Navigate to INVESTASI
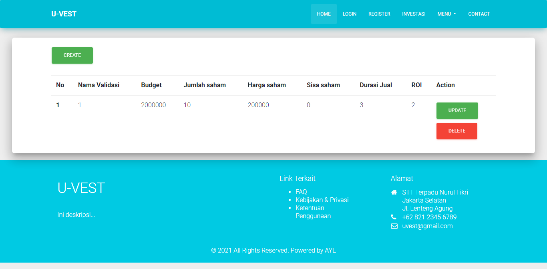Screen dimensions: 547x269 (414, 14)
